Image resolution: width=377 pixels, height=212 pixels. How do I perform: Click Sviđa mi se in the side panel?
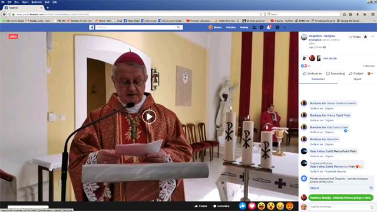click(x=312, y=74)
